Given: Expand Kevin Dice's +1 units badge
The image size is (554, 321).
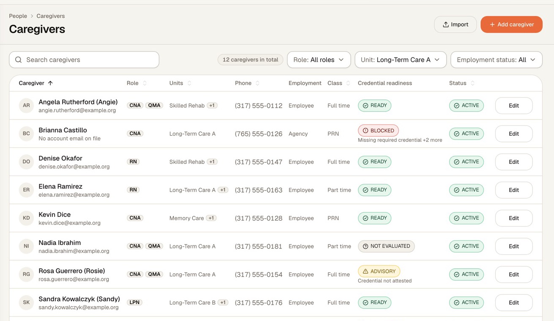Looking at the screenshot, I should [x=211, y=218].
